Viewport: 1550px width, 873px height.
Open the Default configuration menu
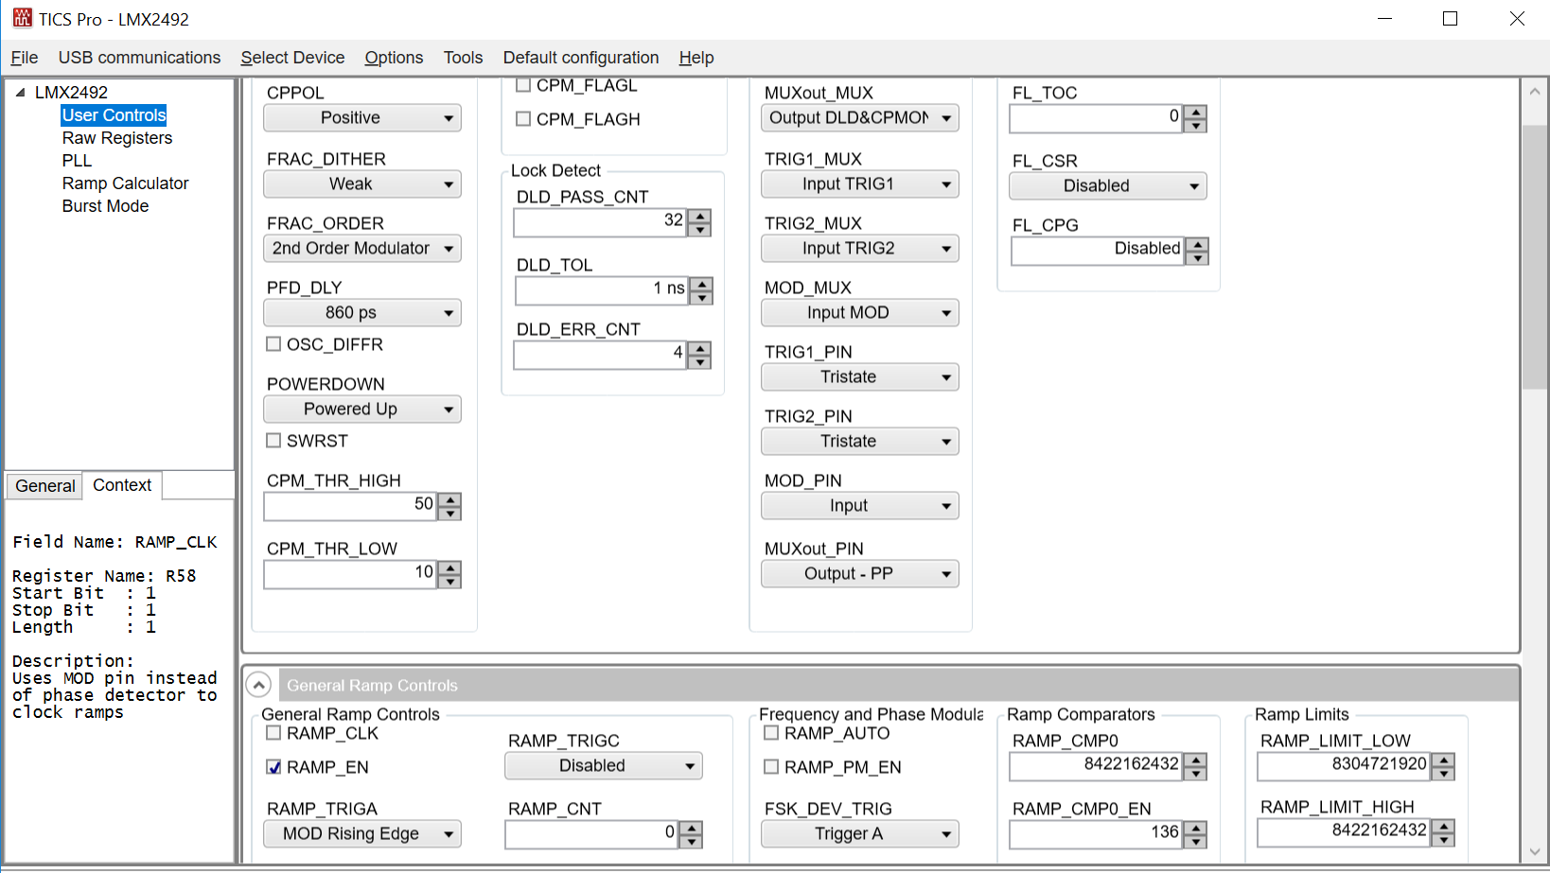(x=581, y=58)
